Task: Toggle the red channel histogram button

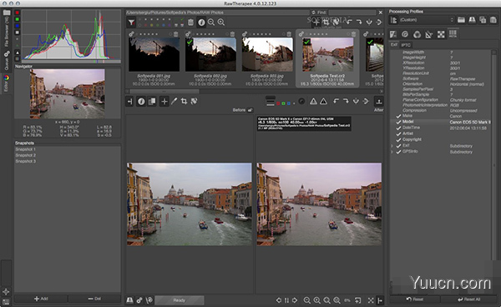Action: (18, 13)
